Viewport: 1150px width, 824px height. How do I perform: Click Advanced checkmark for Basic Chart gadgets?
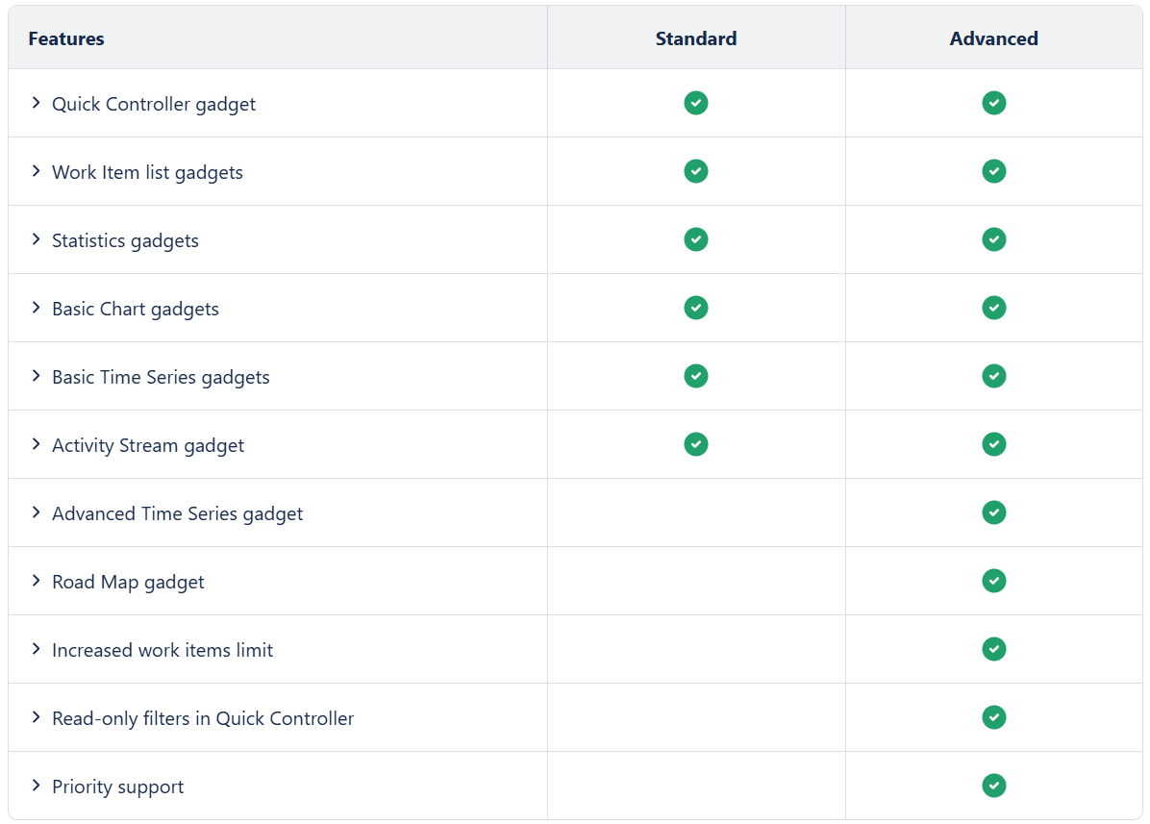tap(994, 308)
